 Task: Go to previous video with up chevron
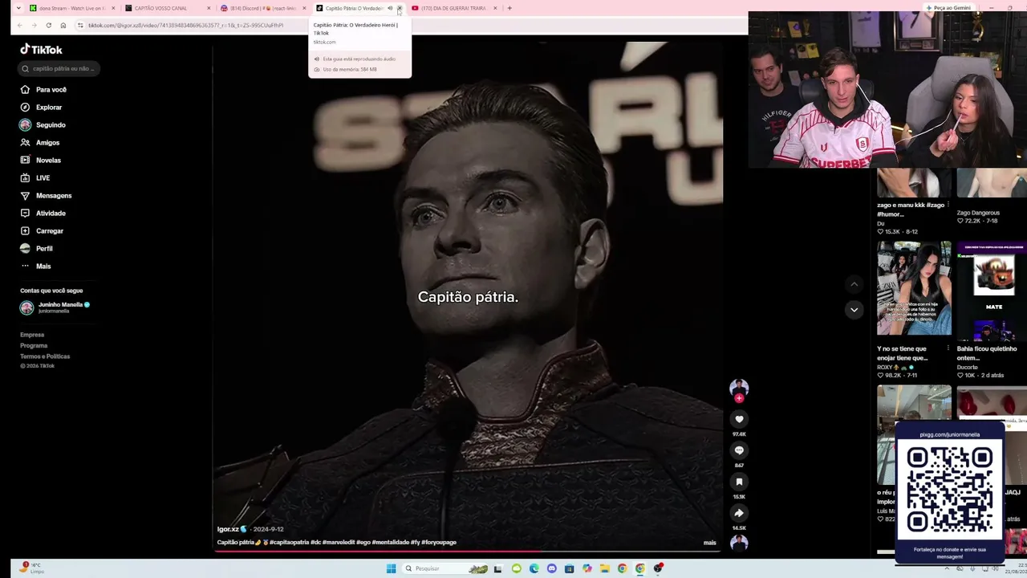click(854, 284)
